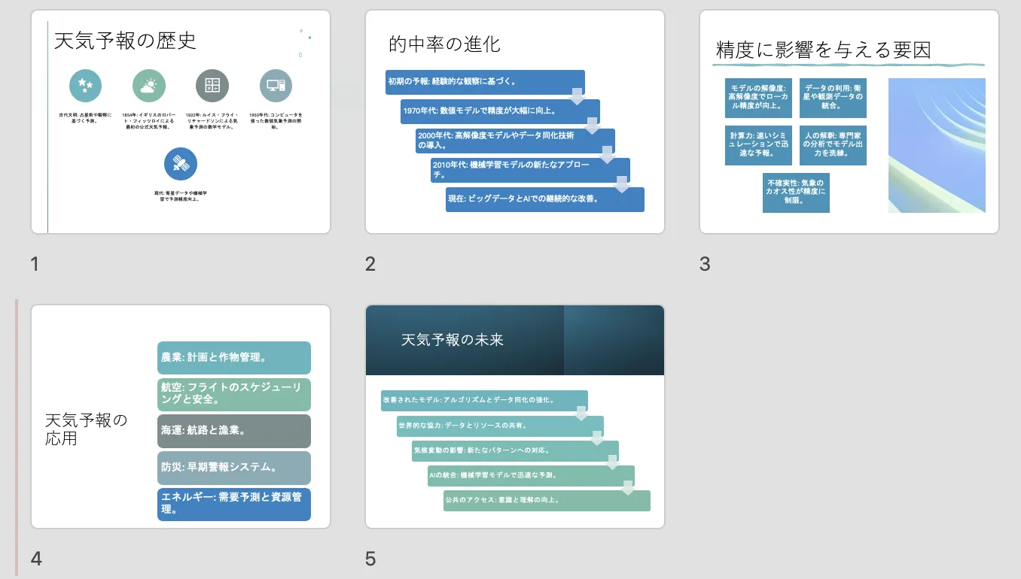Click the title 天気予報の応用
The width and height of the screenshot is (1021, 579).
(x=87, y=429)
